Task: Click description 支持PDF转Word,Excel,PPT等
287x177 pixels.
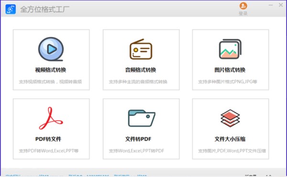Action: coord(49,151)
